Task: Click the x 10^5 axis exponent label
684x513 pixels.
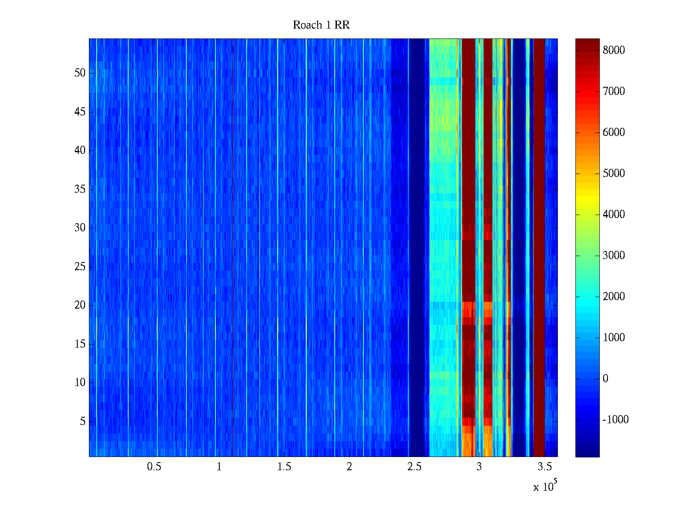Action: 545,486
